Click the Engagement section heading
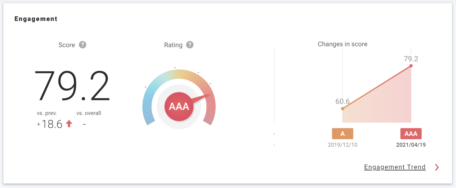The width and height of the screenshot is (456, 188). tap(36, 19)
